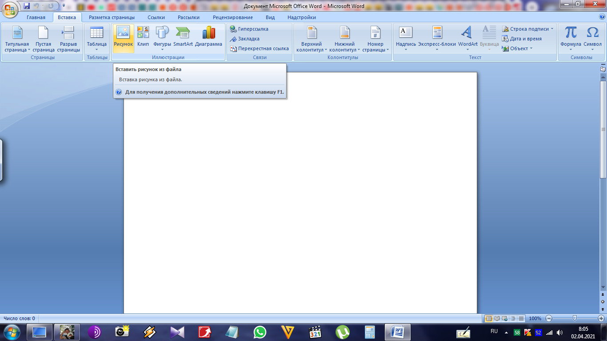607x341 pixels.
Task: Open the Рецензирование ribbon tab
Action: point(233,17)
